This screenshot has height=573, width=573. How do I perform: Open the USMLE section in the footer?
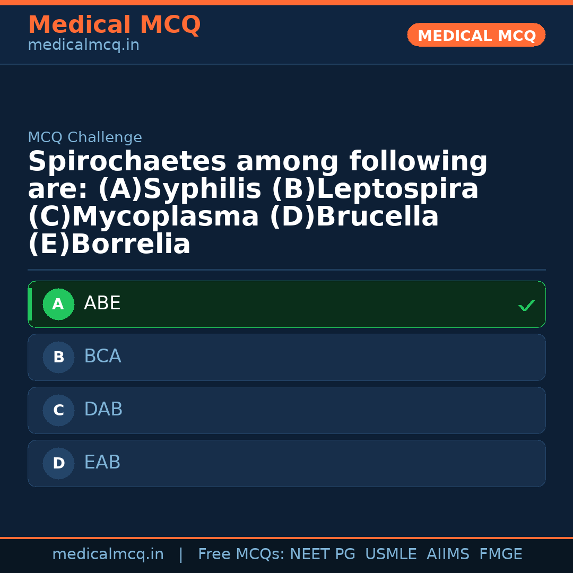tap(391, 554)
